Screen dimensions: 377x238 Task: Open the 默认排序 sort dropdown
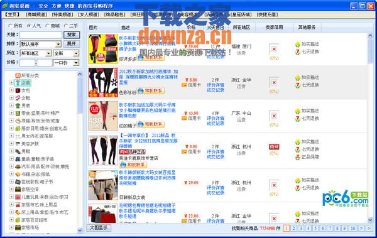(x=41, y=44)
